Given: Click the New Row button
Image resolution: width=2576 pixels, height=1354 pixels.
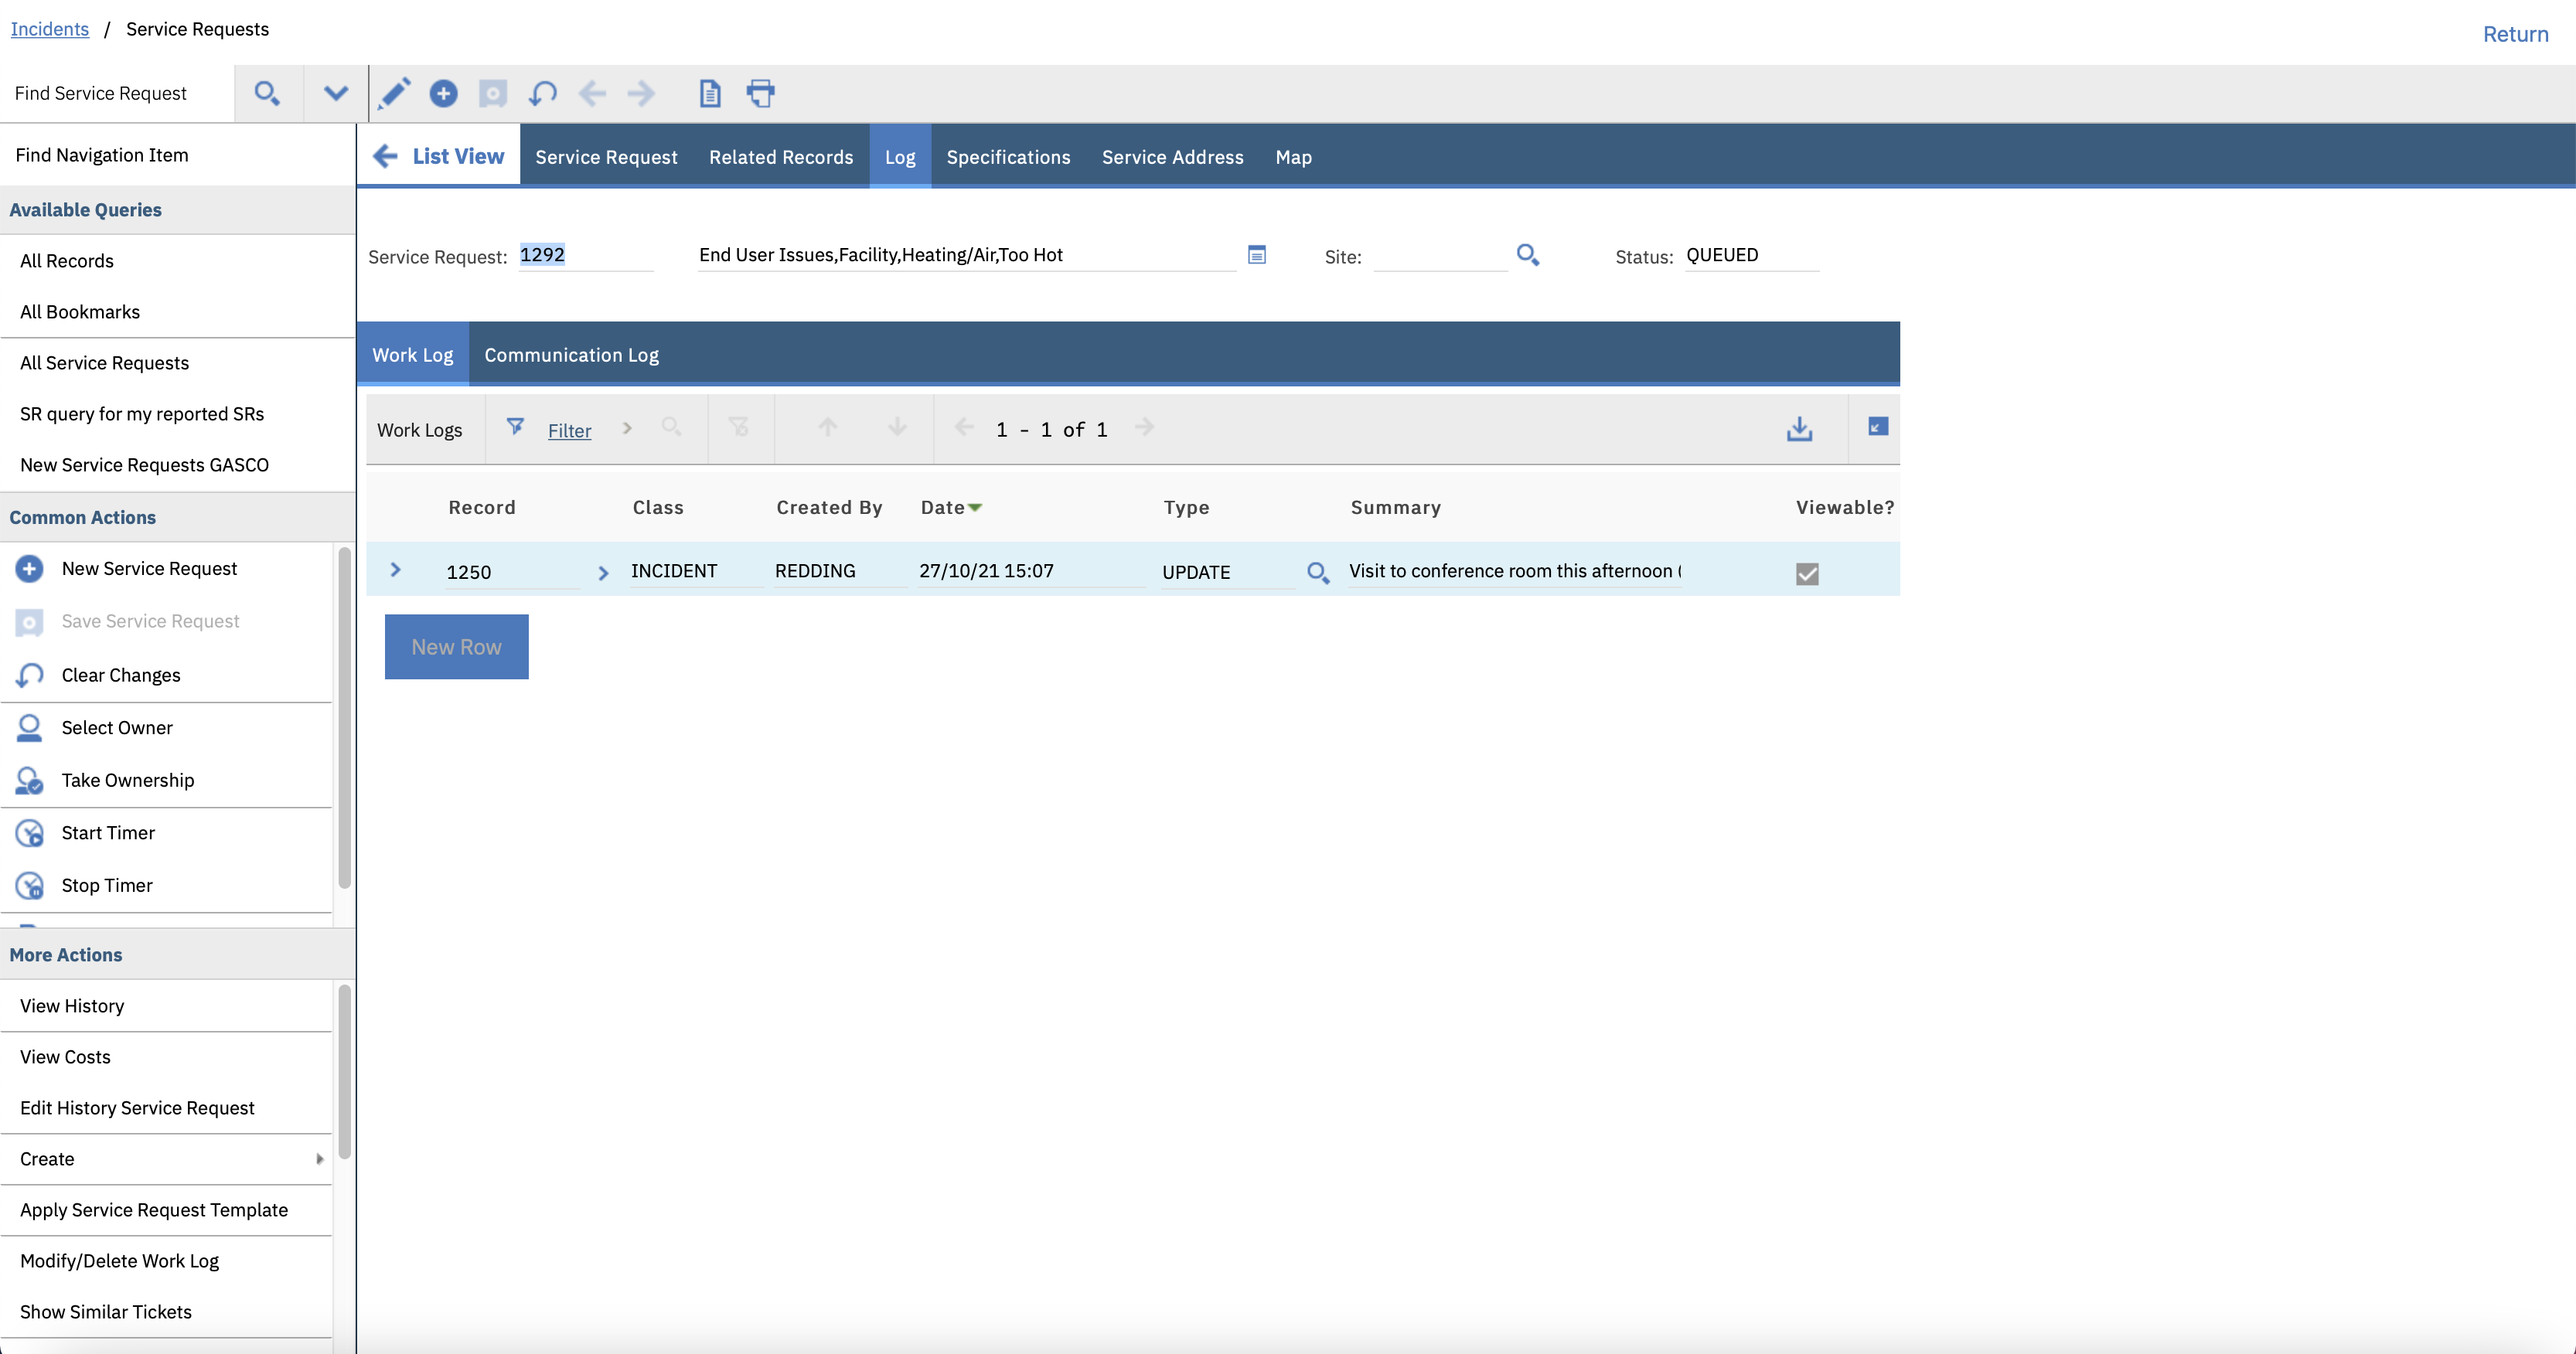Looking at the screenshot, I should tap(456, 646).
